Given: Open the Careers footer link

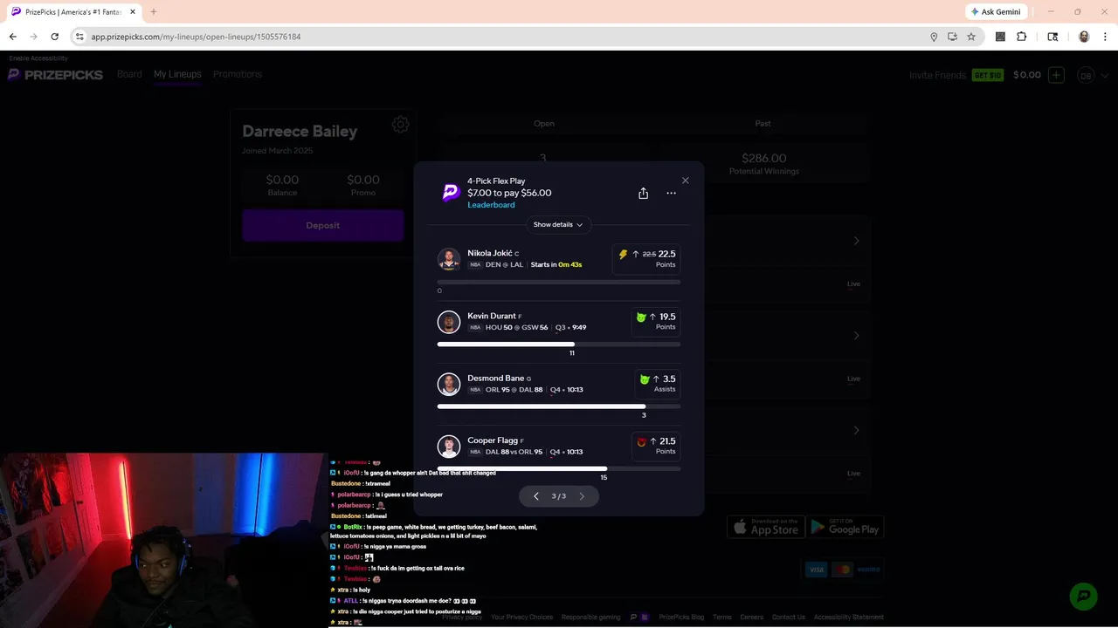Looking at the screenshot, I should [752, 618].
